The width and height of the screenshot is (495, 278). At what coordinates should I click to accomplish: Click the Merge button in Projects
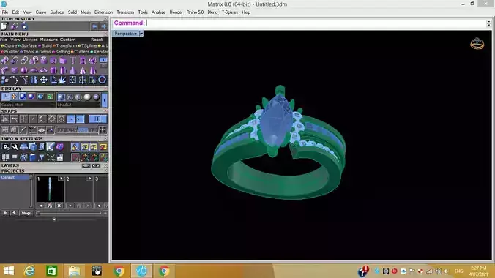click(26, 214)
